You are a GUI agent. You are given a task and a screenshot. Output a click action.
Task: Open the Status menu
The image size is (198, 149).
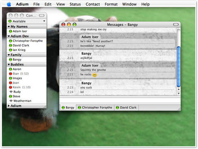pyautogui.click(x=75, y=4)
